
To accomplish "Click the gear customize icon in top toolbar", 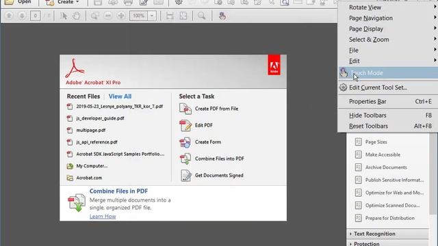I will pos(179,2).
